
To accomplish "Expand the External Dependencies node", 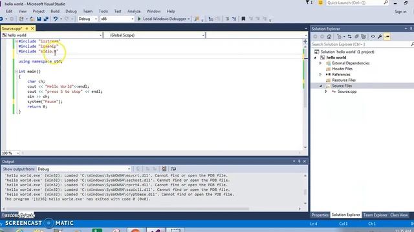I will pos(320,63).
